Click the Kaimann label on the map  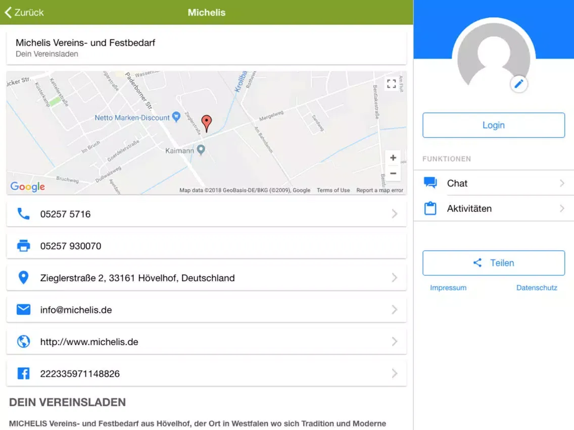point(179,150)
